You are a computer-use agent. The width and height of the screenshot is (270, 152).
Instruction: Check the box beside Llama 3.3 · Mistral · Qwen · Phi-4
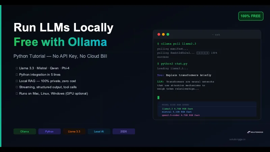click(17, 68)
